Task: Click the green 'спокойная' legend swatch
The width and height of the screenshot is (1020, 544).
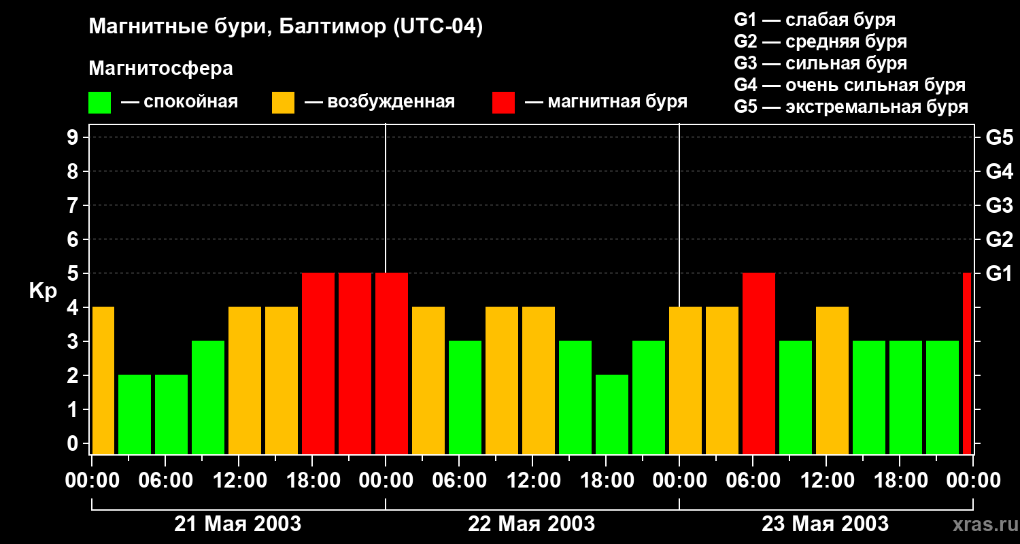Action: click(x=99, y=103)
